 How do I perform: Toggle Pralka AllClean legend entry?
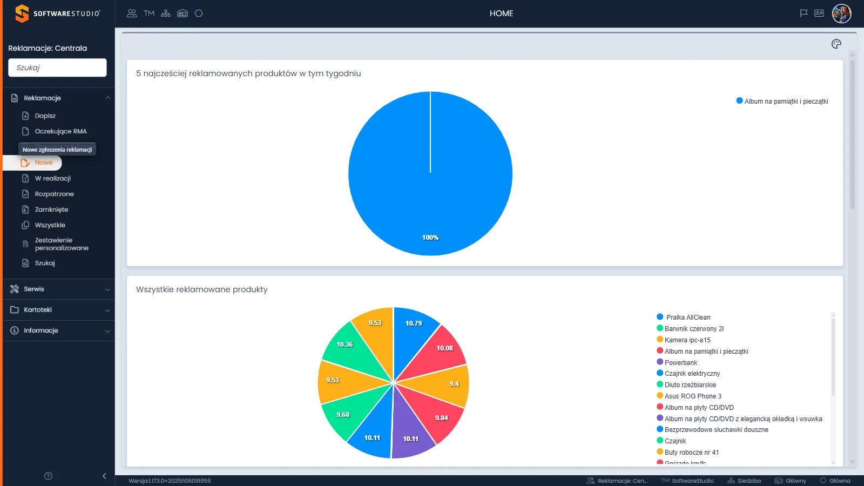pyautogui.click(x=684, y=317)
